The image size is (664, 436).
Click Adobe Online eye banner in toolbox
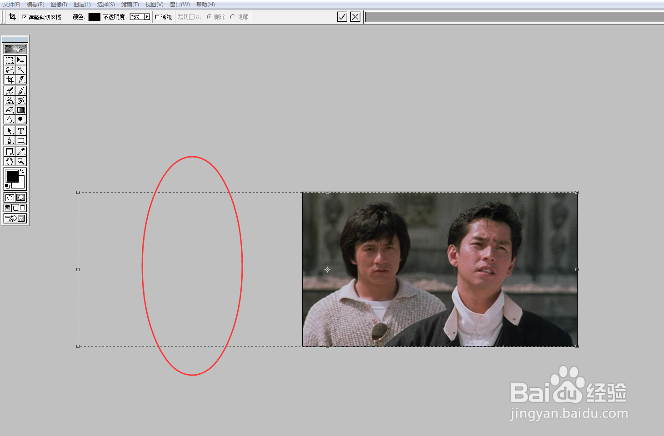15,49
